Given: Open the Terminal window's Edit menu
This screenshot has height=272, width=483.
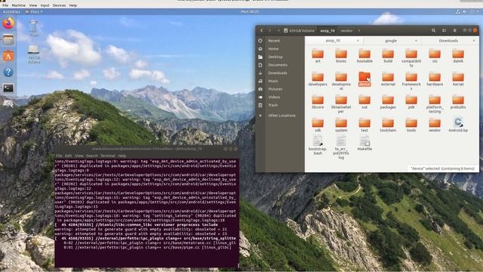Looking at the screenshot, I should (x=69, y=156).
